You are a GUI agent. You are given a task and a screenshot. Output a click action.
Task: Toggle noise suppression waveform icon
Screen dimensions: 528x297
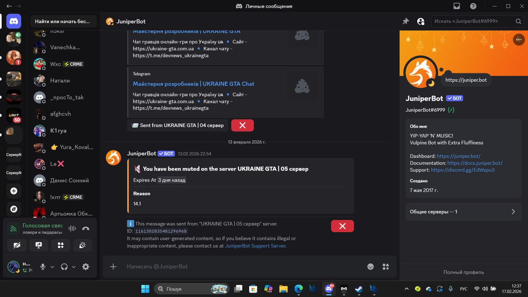[72, 229]
